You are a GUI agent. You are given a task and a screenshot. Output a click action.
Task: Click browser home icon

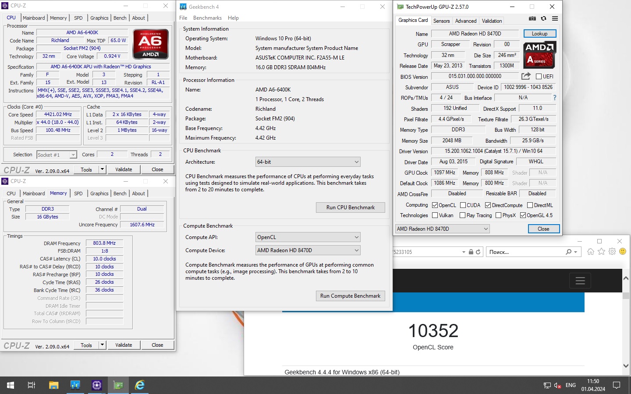pos(591,252)
